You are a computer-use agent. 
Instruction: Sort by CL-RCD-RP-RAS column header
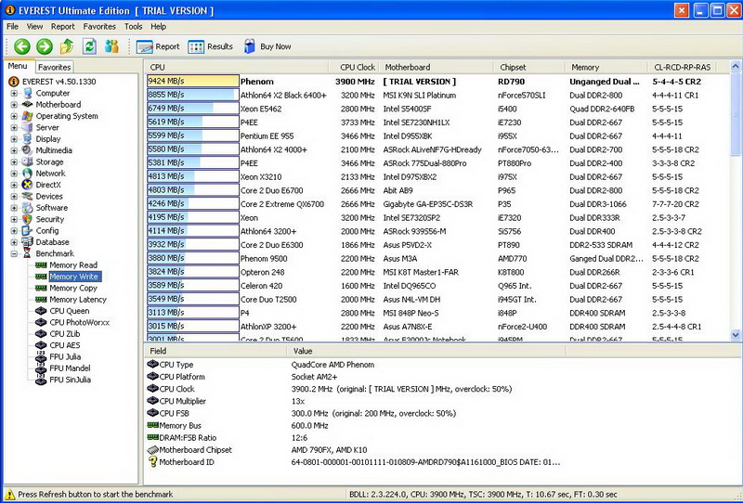point(682,67)
